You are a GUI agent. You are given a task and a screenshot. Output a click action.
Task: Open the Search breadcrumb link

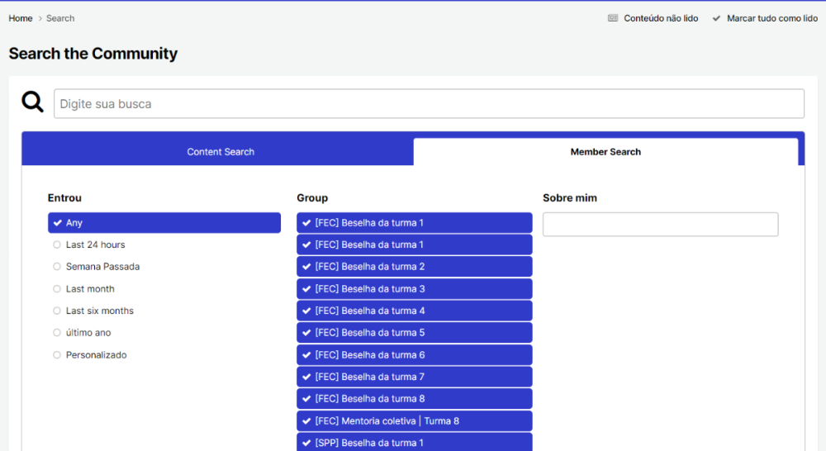60,18
